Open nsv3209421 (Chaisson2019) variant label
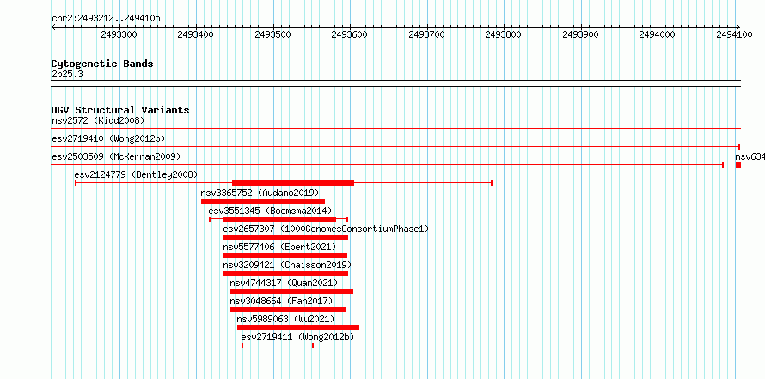This screenshot has height=379, width=765. pyautogui.click(x=287, y=265)
